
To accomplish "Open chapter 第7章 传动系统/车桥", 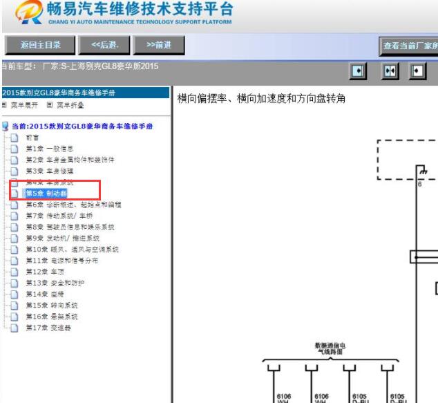I will [x=59, y=216].
